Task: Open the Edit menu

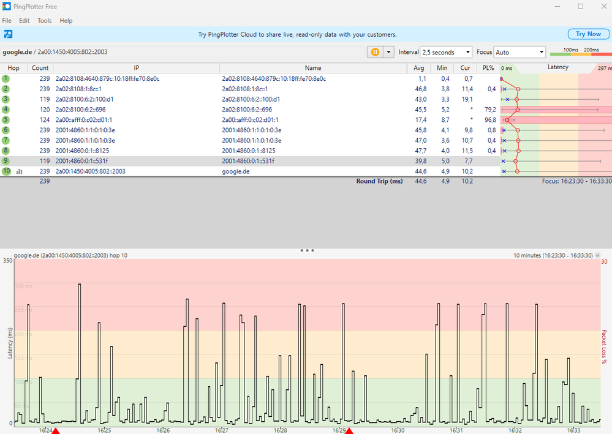Action: [25, 20]
